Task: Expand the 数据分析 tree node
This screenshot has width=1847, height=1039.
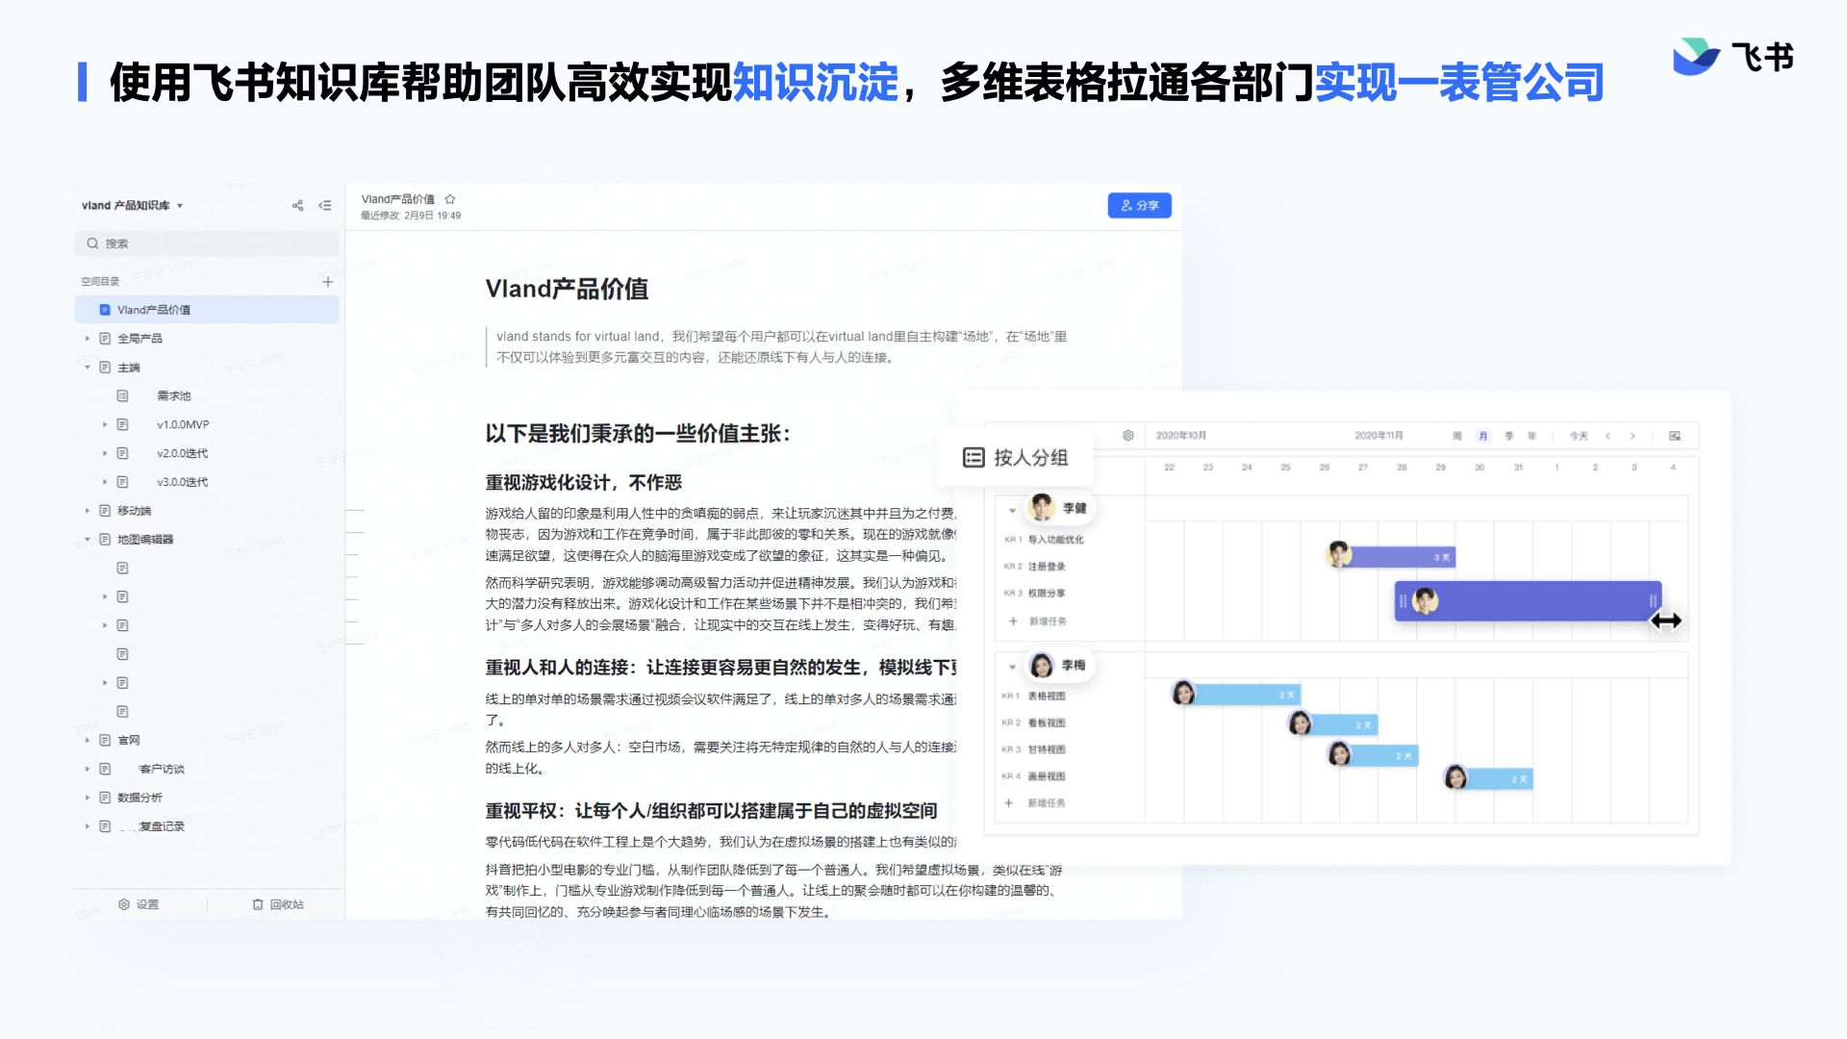Action: pyautogui.click(x=87, y=798)
